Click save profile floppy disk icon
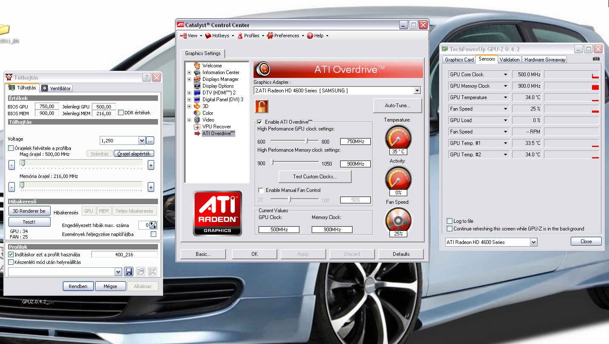The height and width of the screenshot is (344, 609). point(129,272)
